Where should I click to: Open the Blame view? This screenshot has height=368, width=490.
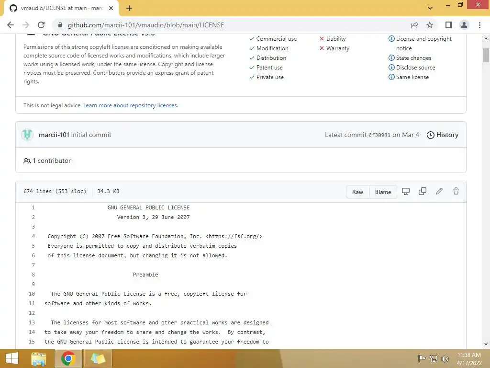click(x=383, y=192)
